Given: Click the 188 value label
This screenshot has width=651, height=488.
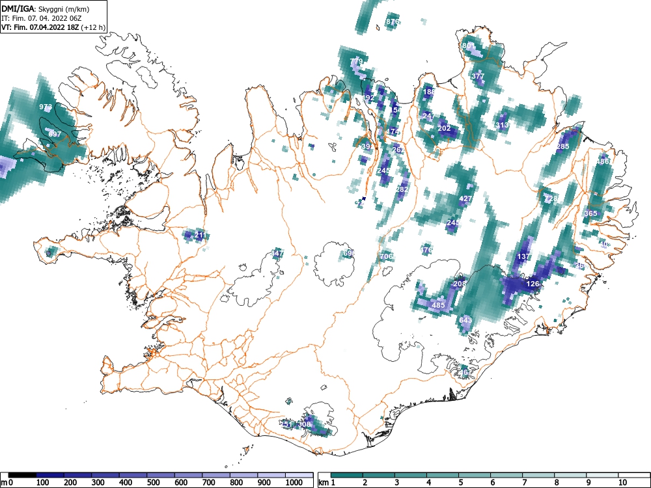Looking at the screenshot, I should coord(429,92).
